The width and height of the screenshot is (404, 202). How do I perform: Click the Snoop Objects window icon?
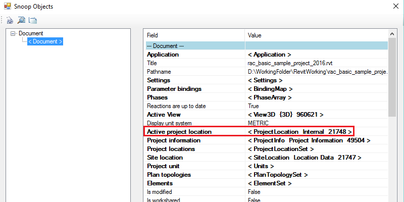(x=8, y=7)
